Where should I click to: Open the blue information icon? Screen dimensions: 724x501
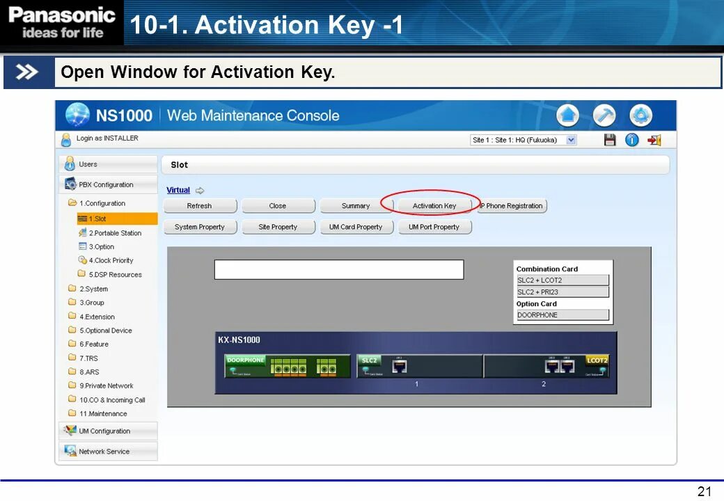(631, 140)
